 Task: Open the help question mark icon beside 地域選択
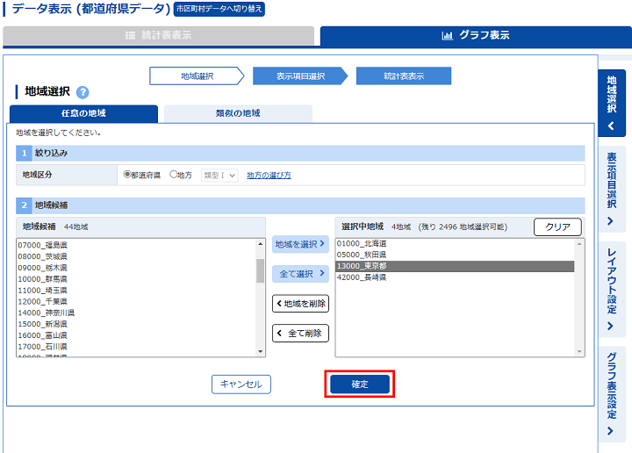(83, 92)
